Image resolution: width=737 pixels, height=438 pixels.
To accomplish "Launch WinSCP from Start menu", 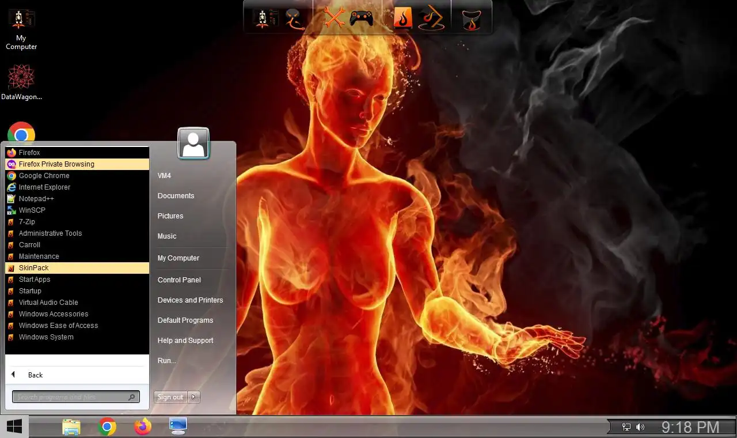I will pyautogui.click(x=77, y=210).
